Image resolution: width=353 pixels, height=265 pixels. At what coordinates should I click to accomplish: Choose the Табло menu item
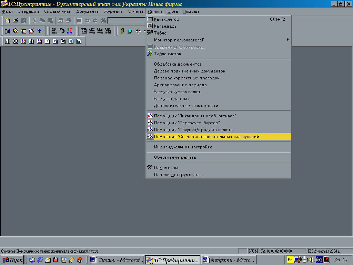tap(219, 33)
